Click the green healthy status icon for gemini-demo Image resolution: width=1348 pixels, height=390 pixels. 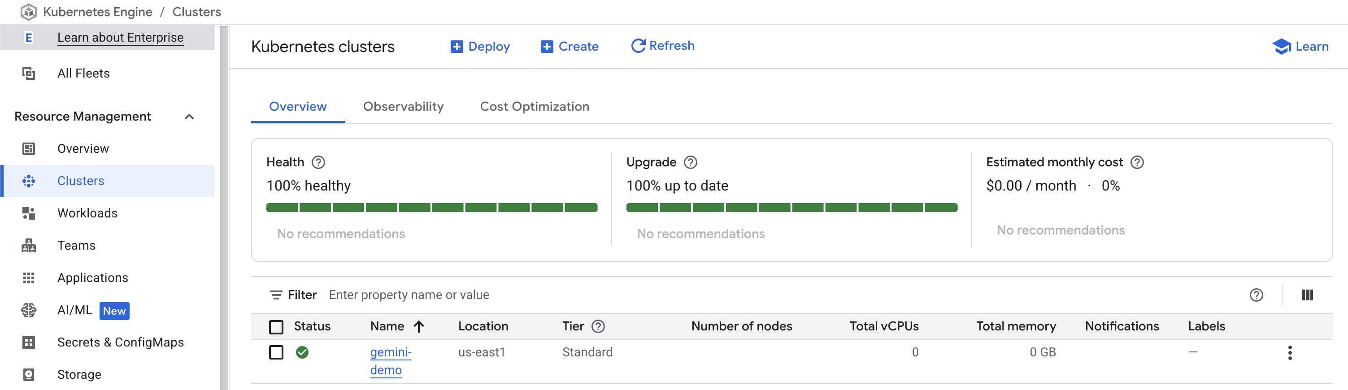point(302,352)
